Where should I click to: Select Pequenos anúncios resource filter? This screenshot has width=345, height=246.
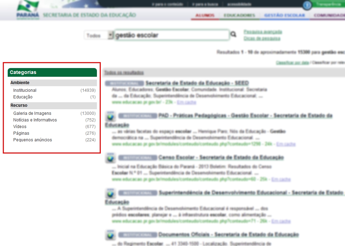point(33,140)
